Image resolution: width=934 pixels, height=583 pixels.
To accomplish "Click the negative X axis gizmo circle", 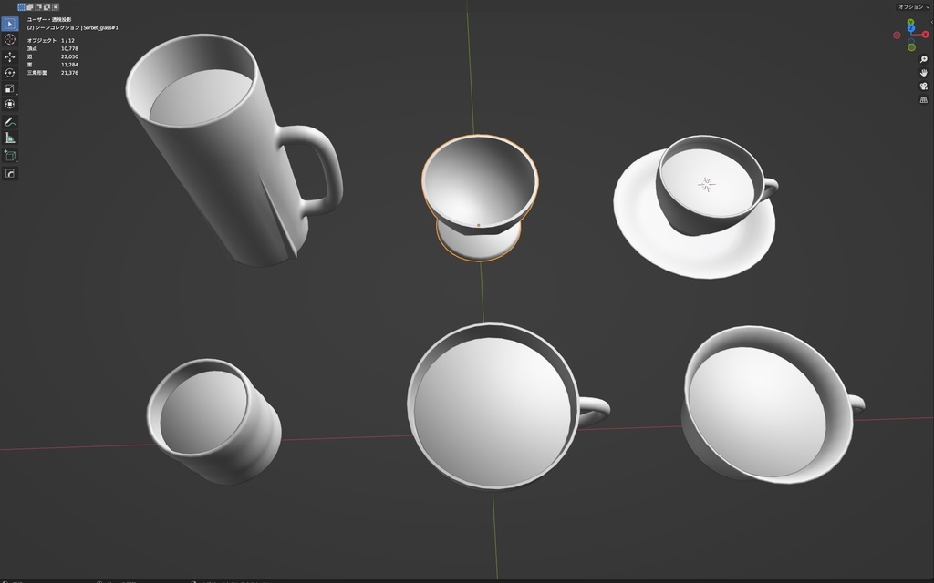I will [x=897, y=36].
